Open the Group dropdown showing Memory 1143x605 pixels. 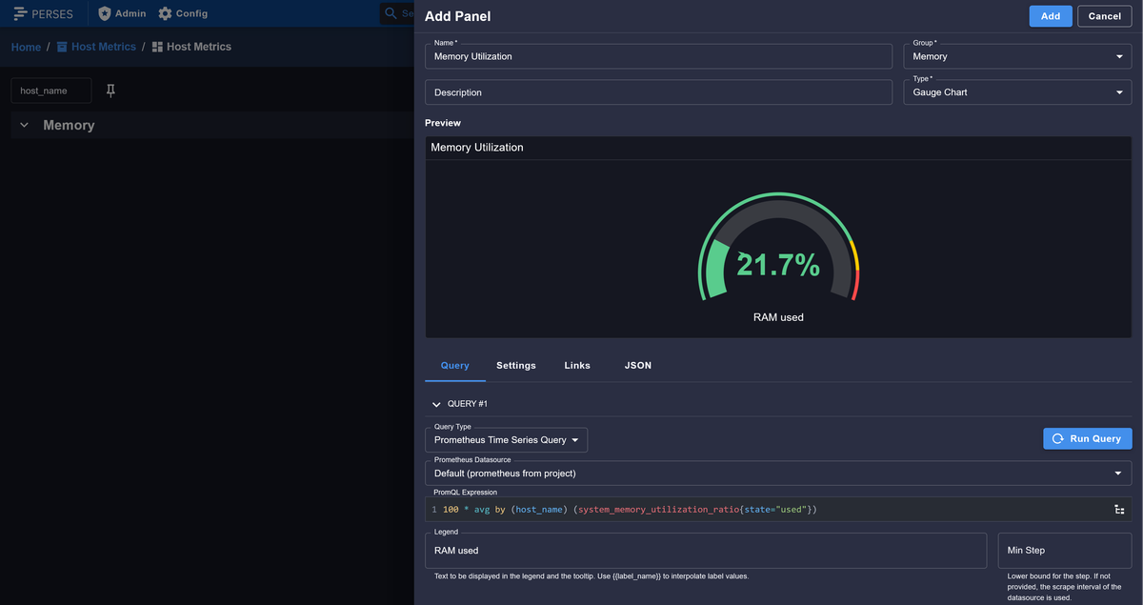click(x=1016, y=56)
